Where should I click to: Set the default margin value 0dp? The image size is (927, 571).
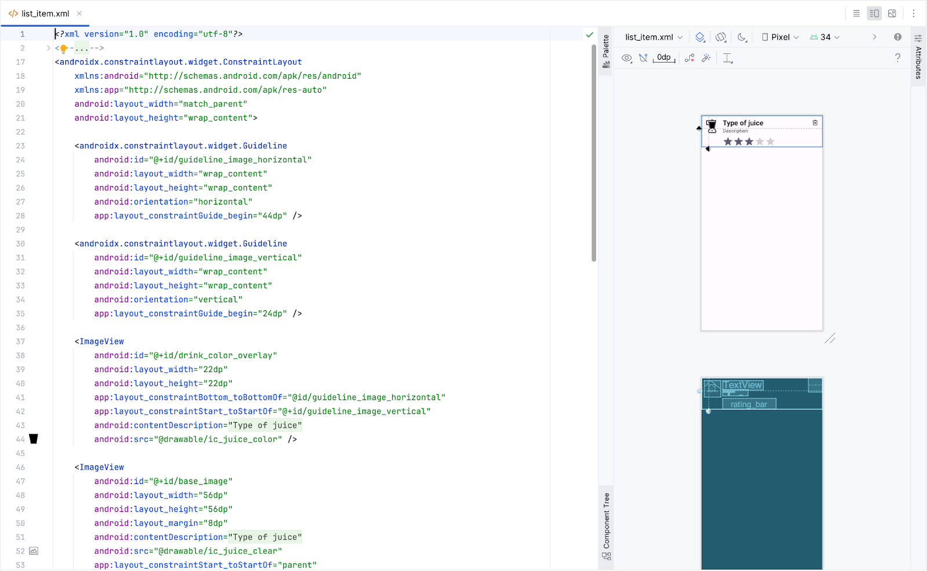click(663, 57)
